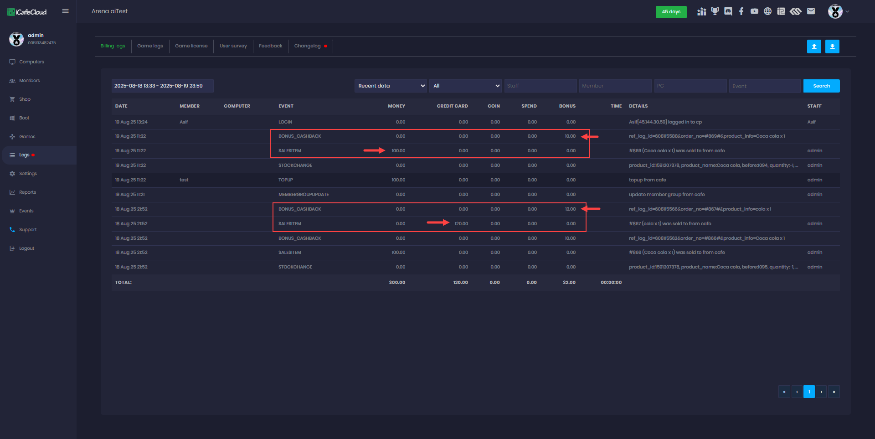Focus the Member filter field
This screenshot has height=439, width=875.
(x=615, y=86)
